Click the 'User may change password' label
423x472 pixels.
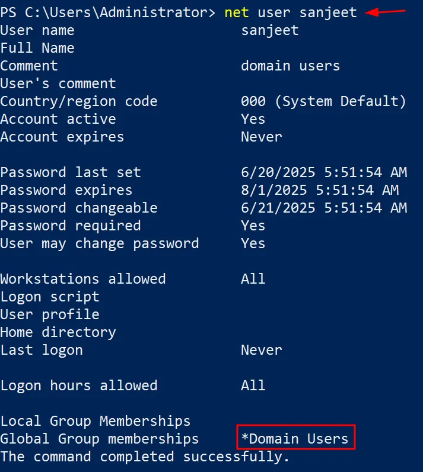99,243
